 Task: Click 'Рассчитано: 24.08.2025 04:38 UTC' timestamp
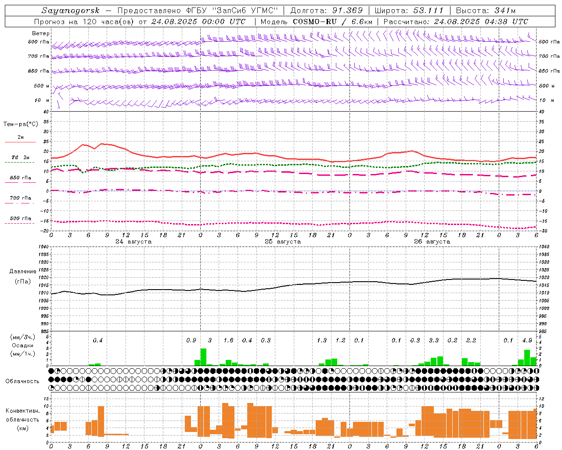[456, 22]
